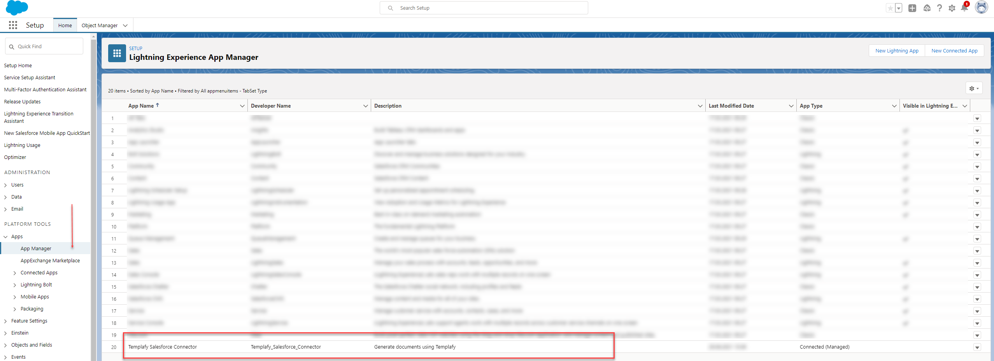Open the Object Manager dropdown chevron

125,26
